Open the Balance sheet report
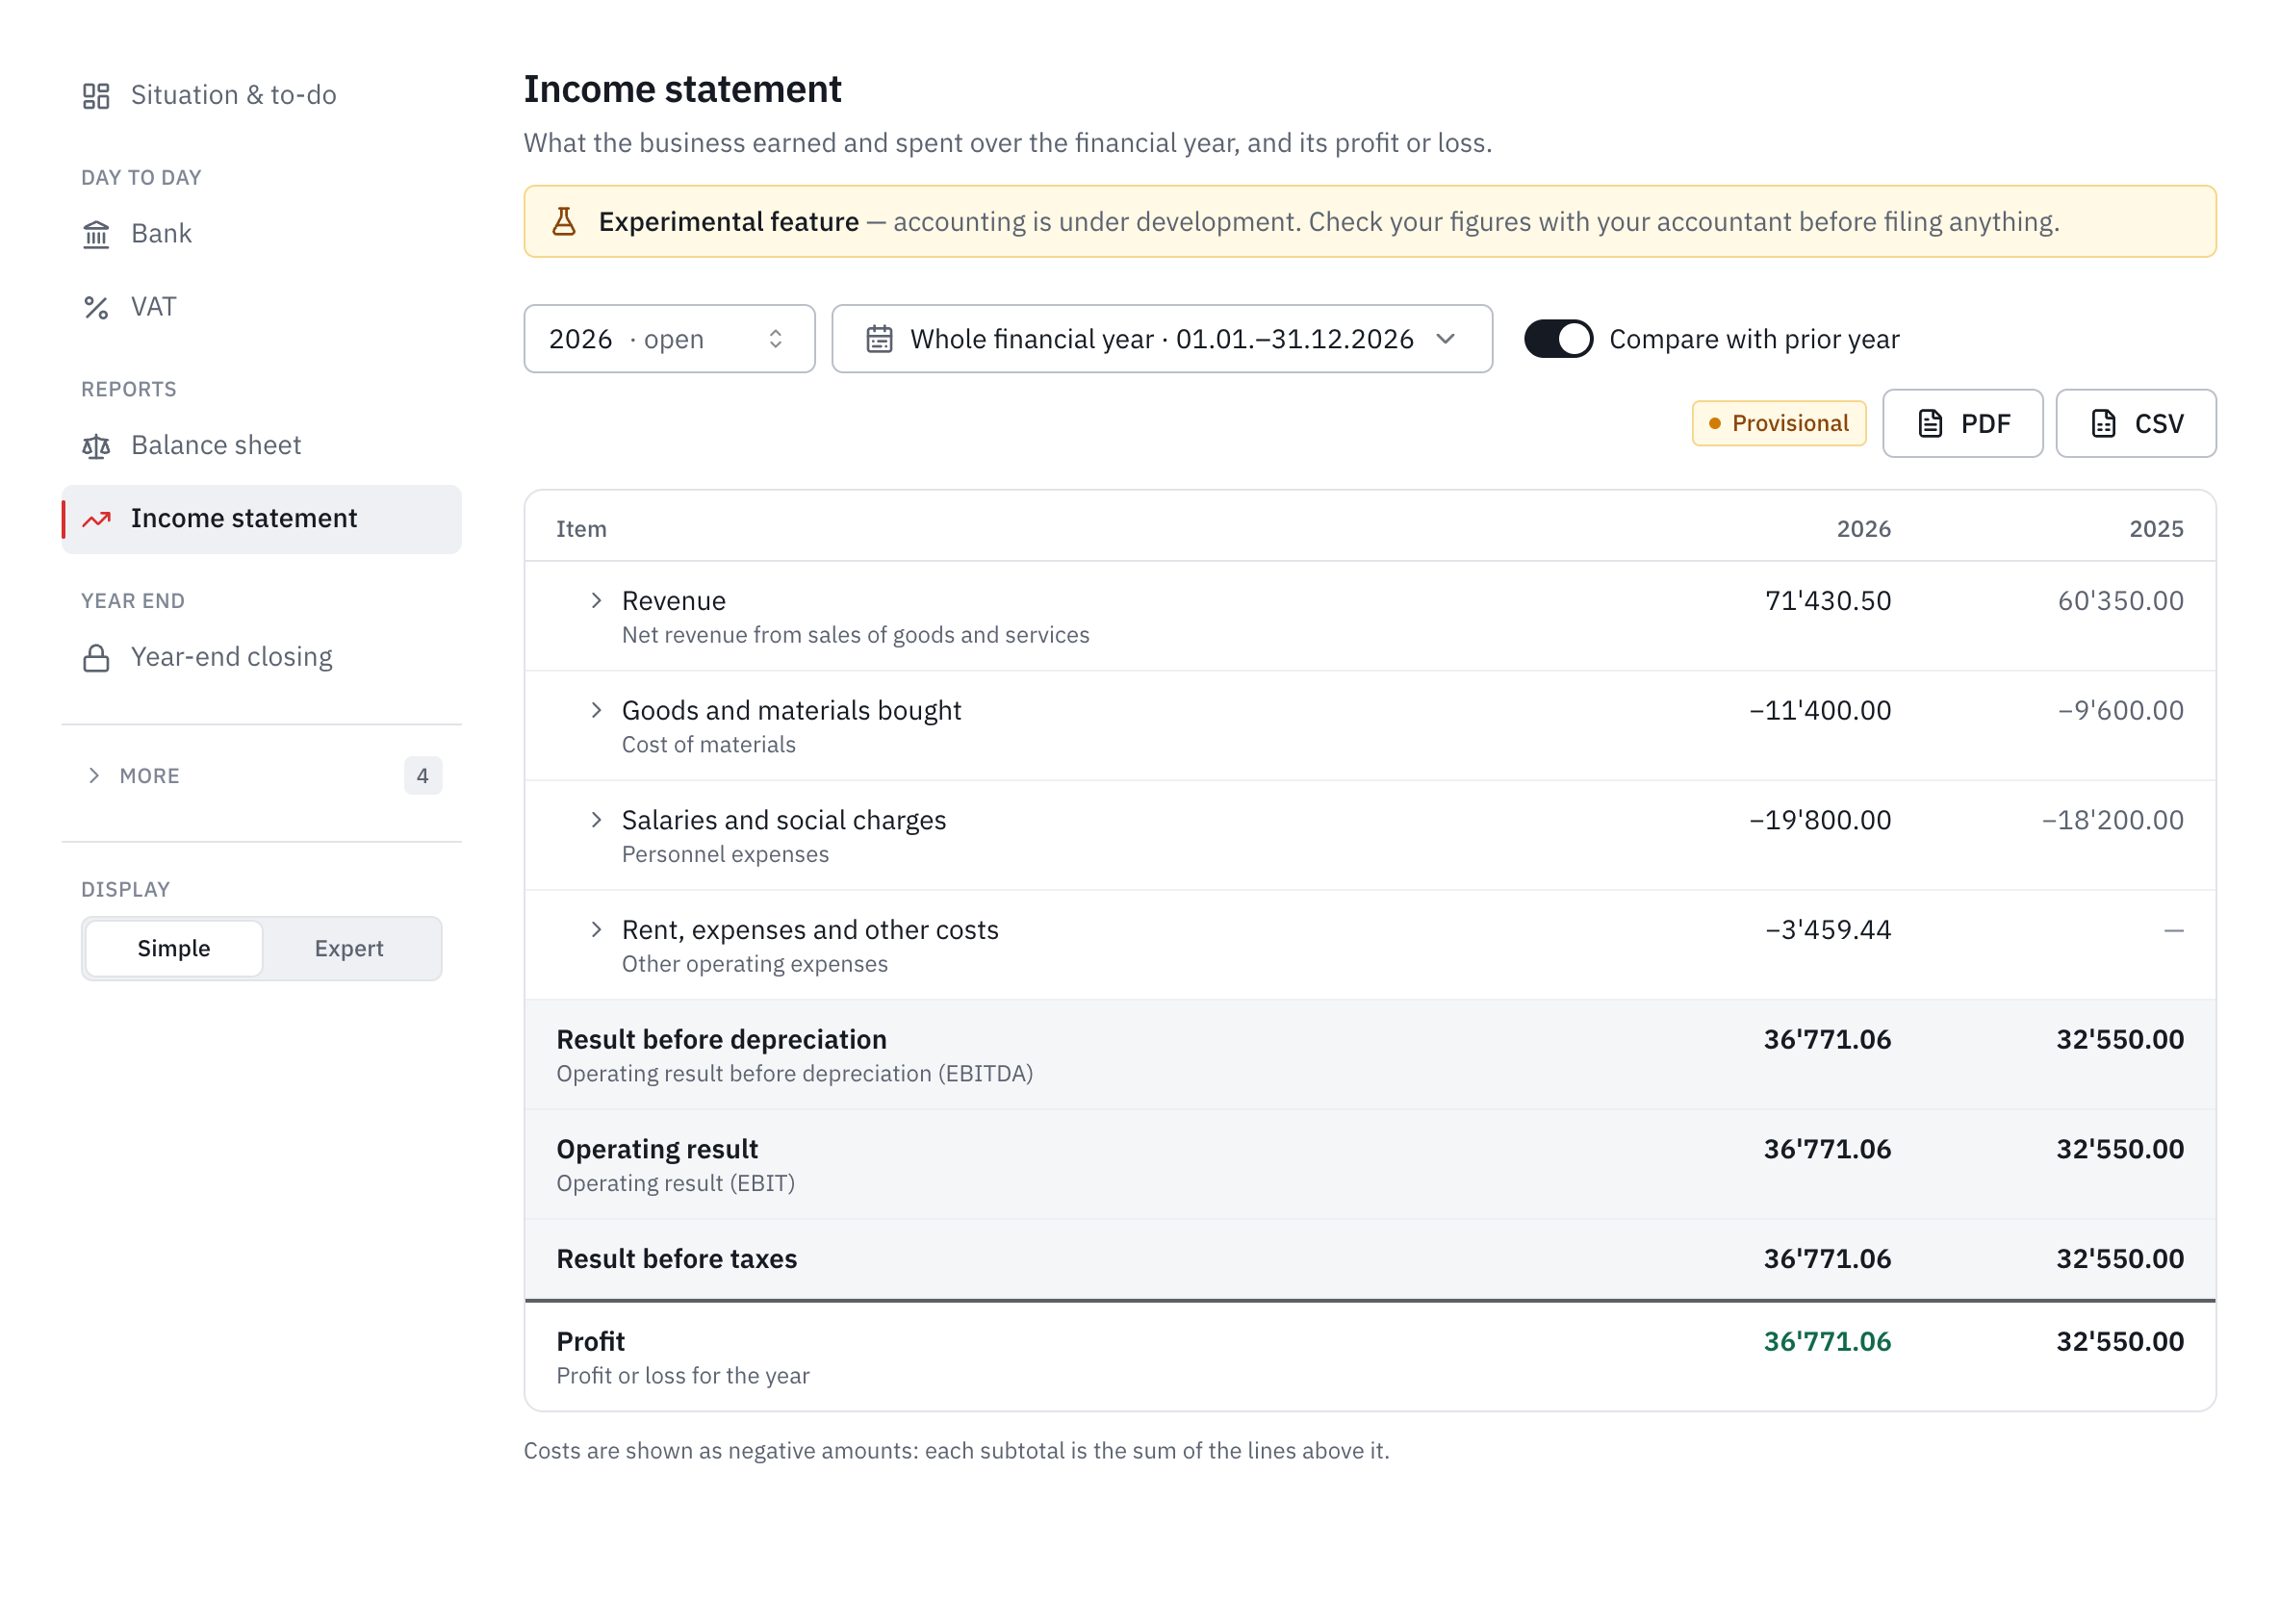The width and height of the screenshot is (2279, 1624). coord(262,446)
